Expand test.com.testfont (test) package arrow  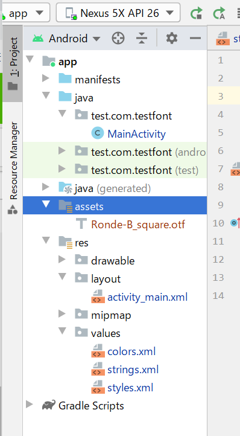click(62, 168)
